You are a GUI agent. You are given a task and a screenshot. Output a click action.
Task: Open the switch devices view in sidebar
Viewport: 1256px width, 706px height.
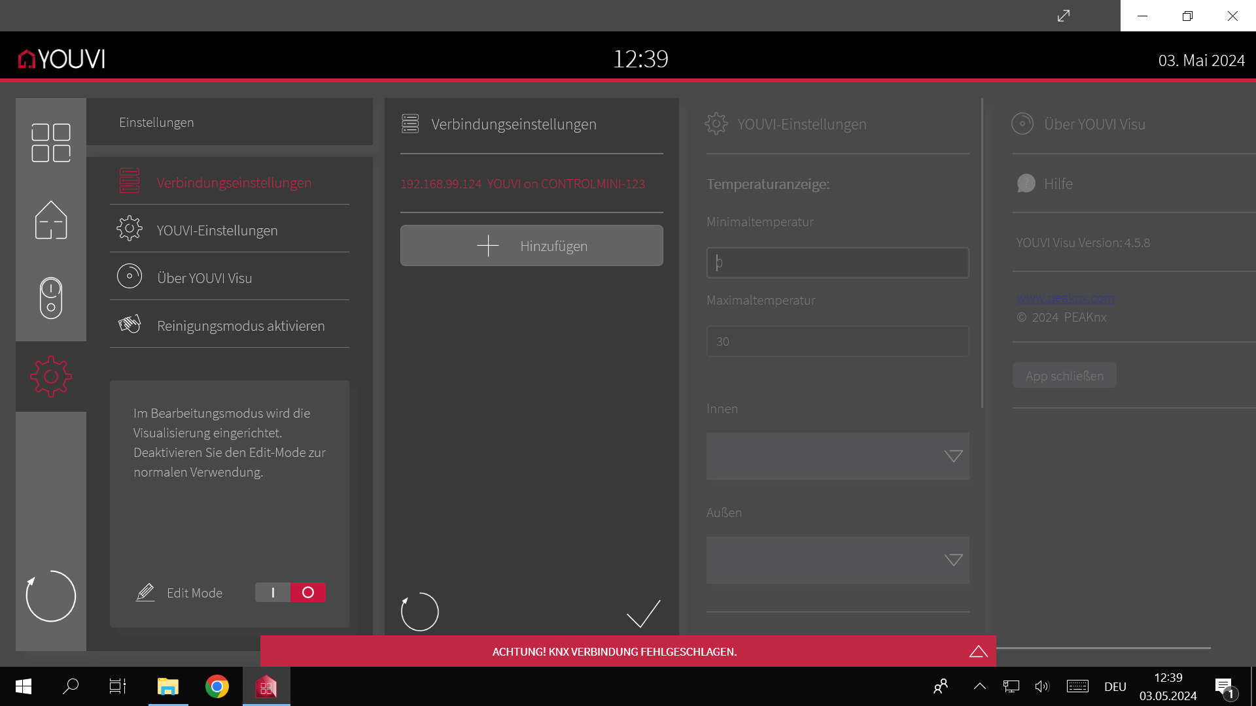coord(51,298)
